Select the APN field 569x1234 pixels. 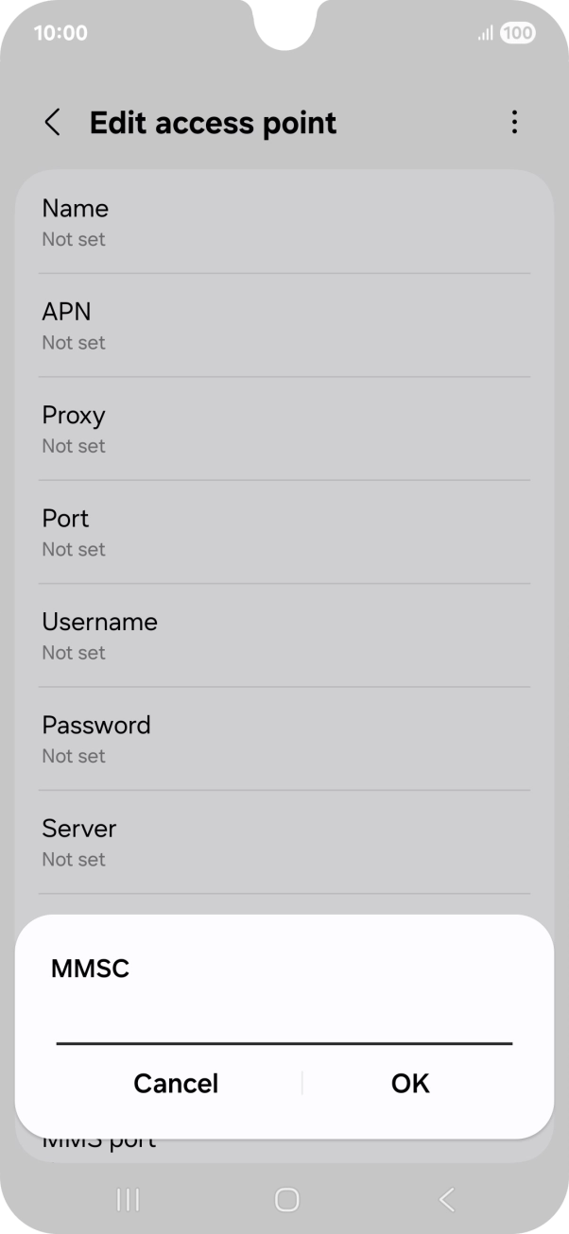pos(284,324)
